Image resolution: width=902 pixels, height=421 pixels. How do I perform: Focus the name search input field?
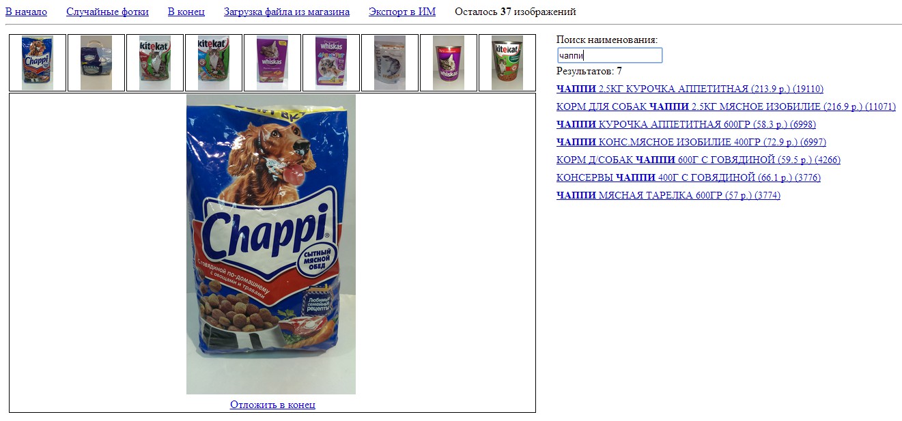click(609, 55)
